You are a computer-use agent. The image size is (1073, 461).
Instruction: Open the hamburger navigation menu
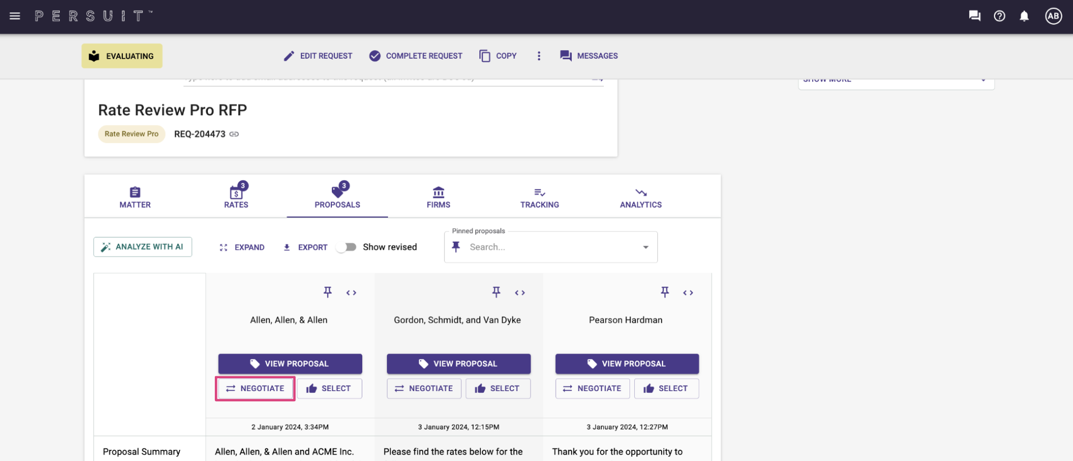click(x=15, y=16)
